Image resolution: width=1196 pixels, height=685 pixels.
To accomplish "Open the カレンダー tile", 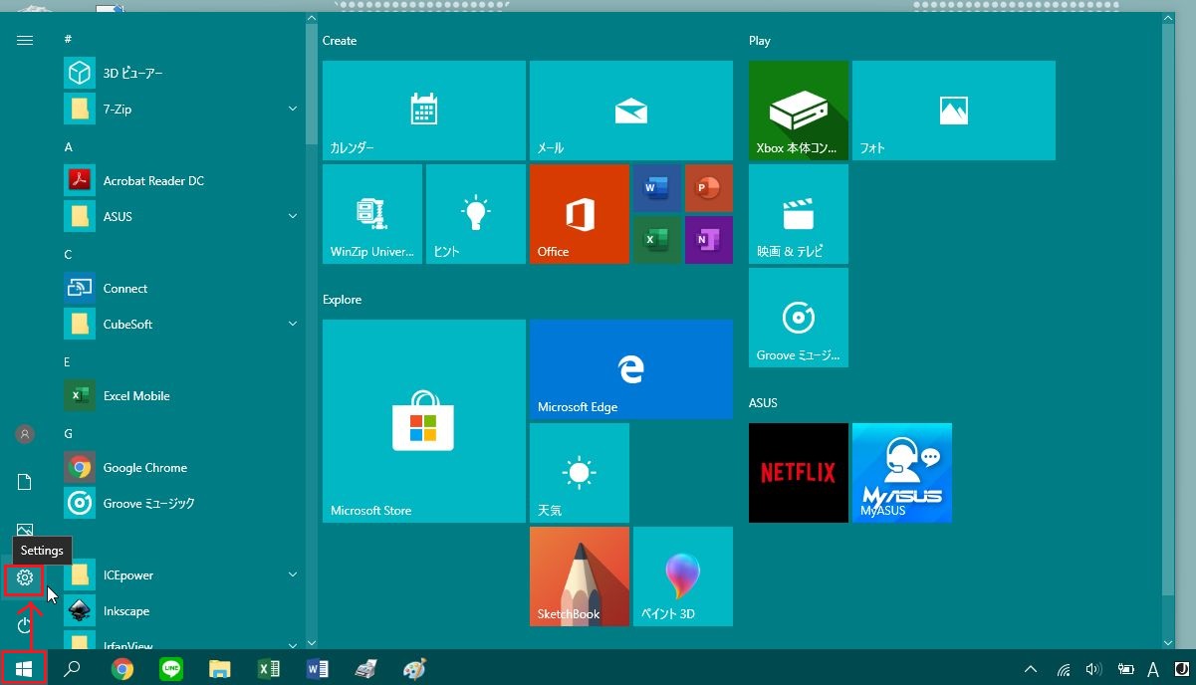I will (424, 111).
